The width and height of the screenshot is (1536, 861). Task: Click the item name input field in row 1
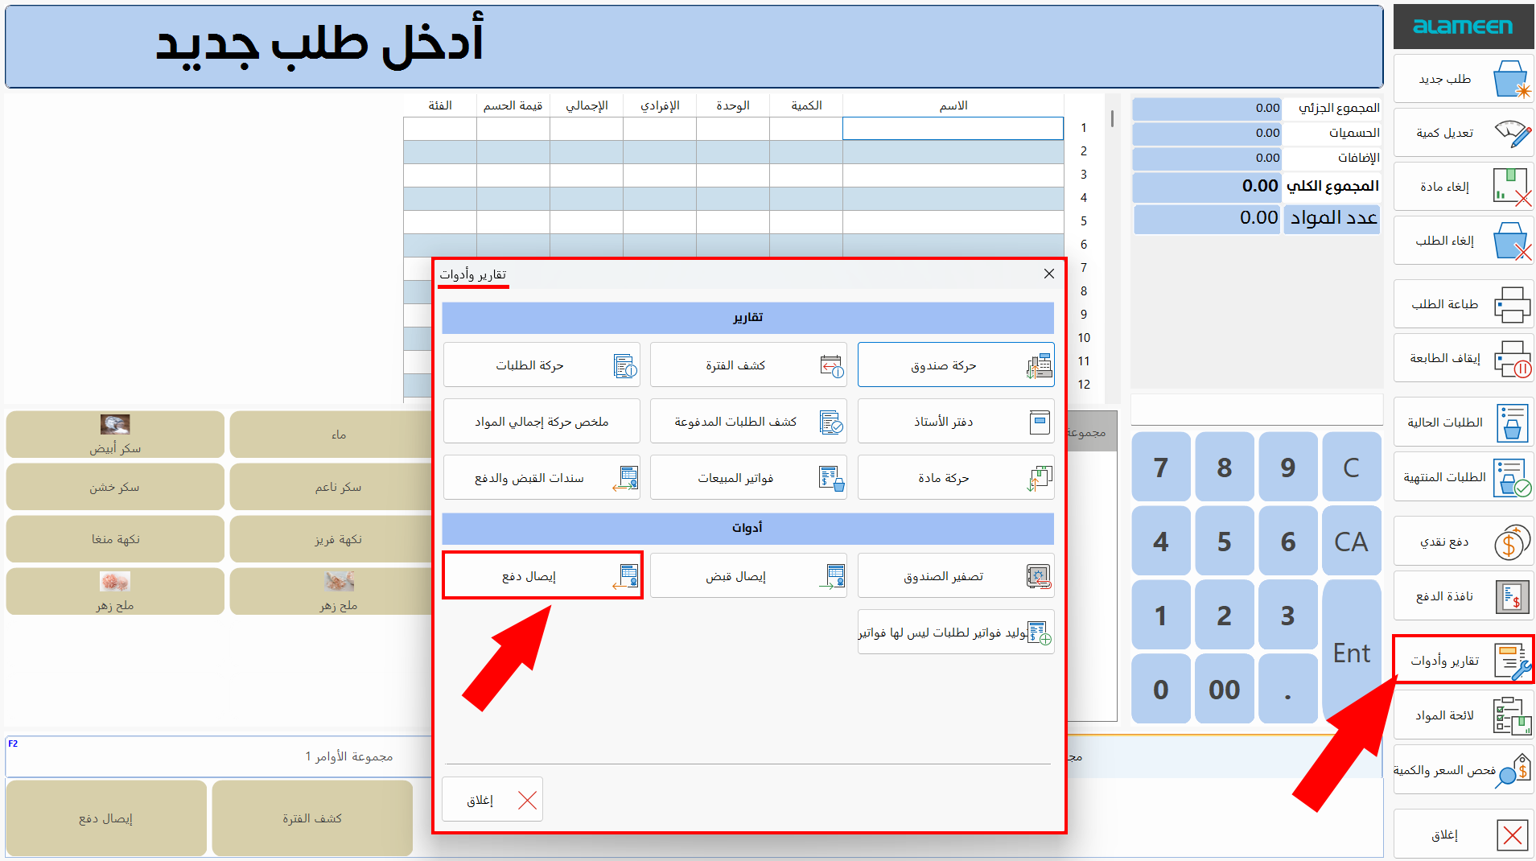coord(953,128)
